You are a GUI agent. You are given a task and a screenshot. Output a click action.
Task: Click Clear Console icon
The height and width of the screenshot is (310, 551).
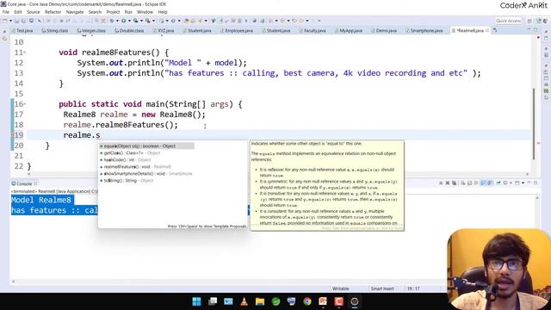[x=463, y=183]
